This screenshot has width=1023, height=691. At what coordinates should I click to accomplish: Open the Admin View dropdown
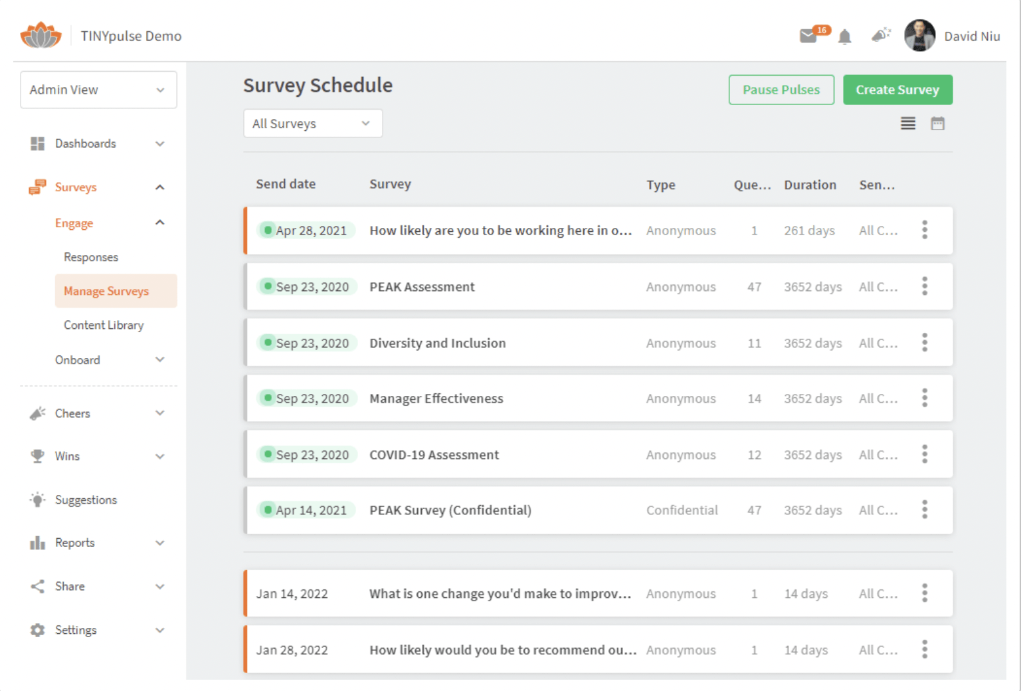tap(98, 90)
